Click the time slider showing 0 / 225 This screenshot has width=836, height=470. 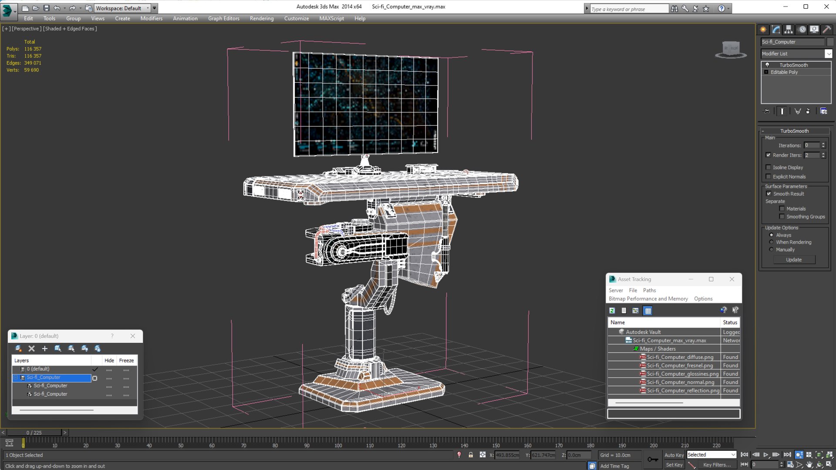[34, 433]
